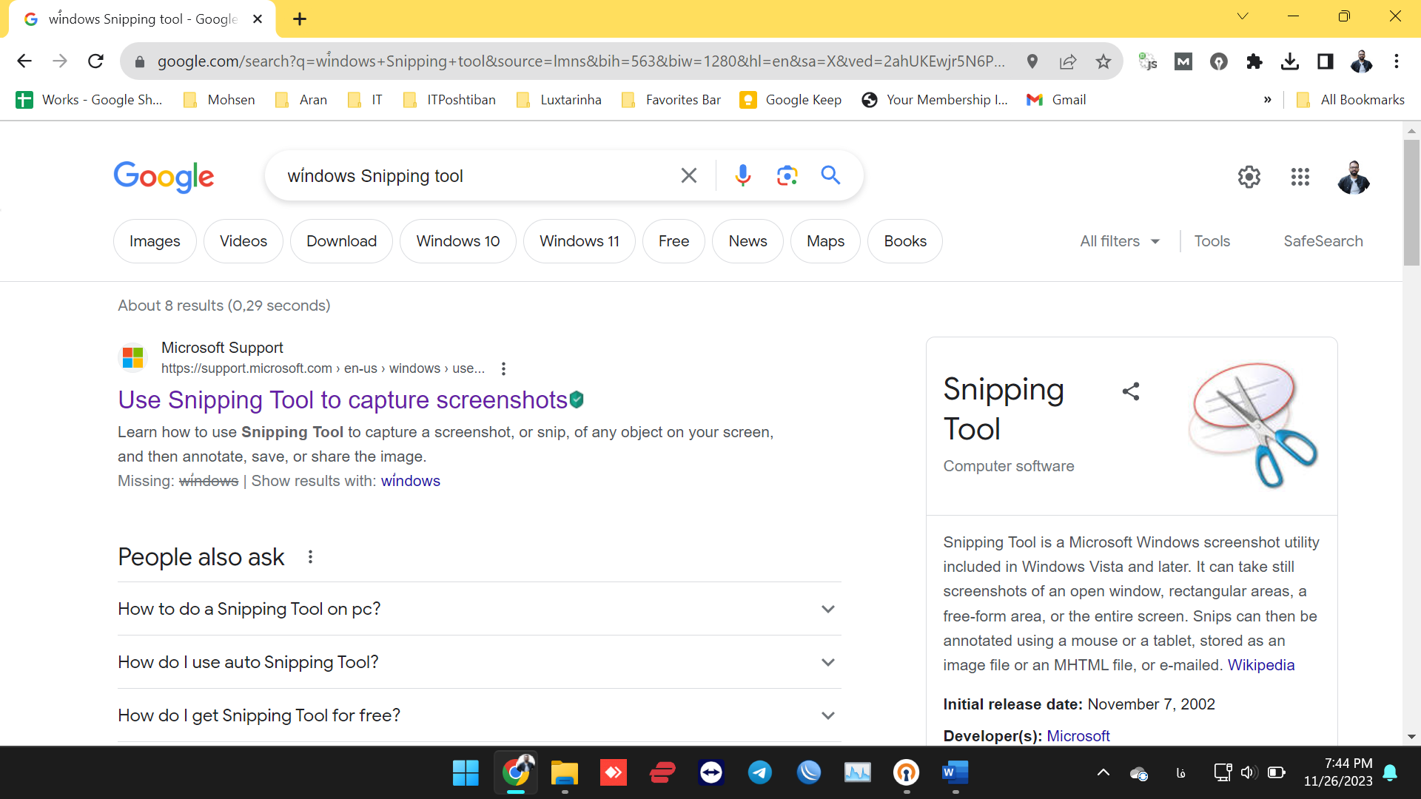Open the volume control in system tray

[1249, 772]
